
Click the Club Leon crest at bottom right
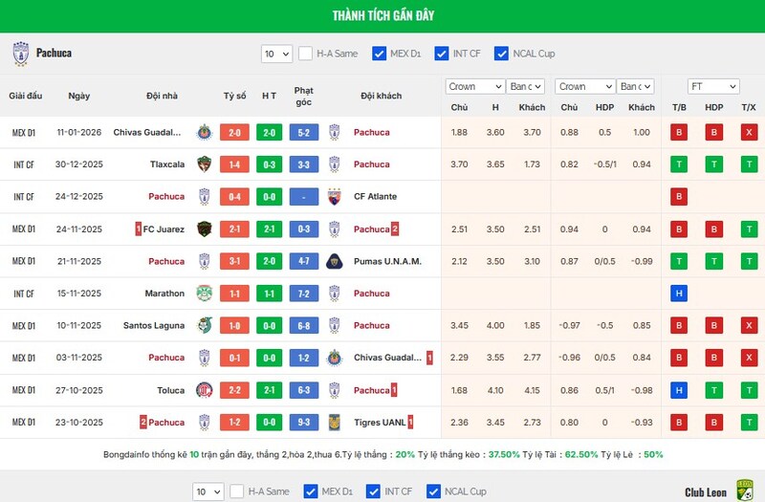click(x=744, y=491)
